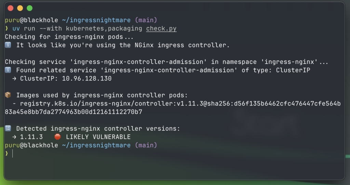Click the text cursor on the last prompt
350x185 pixels.
13,154
